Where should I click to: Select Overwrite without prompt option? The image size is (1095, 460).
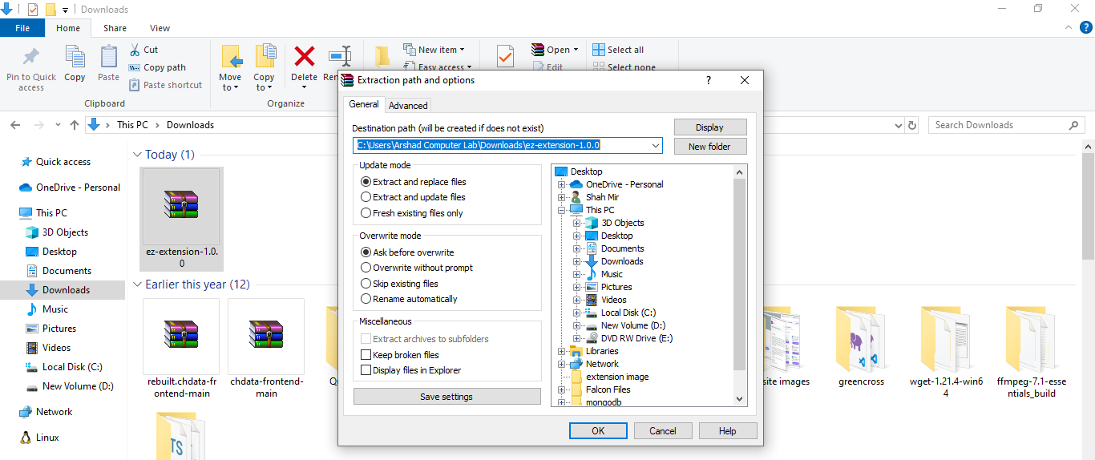point(417,268)
